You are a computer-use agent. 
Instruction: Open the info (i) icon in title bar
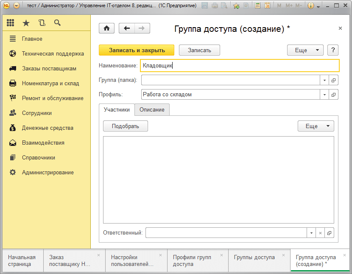311,6
